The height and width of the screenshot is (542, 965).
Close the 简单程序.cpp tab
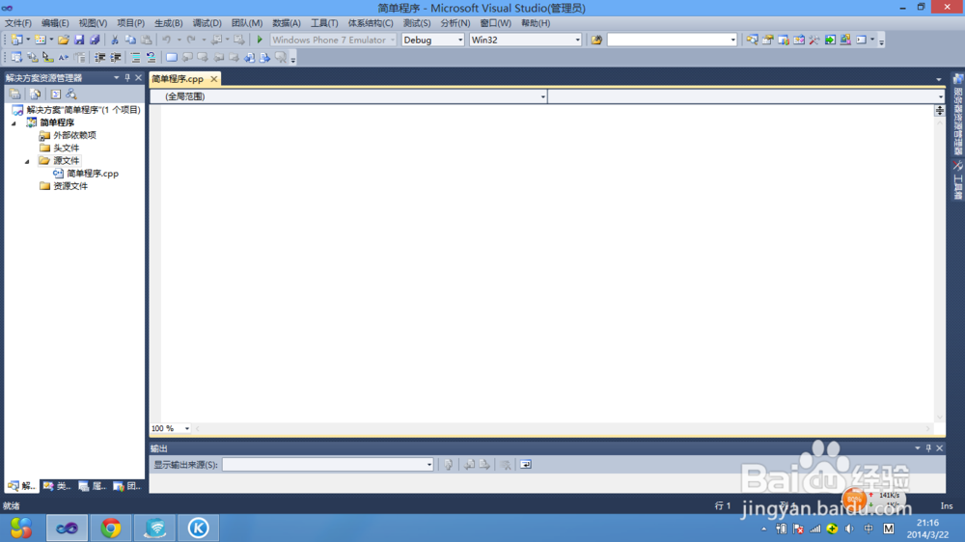[x=213, y=79]
